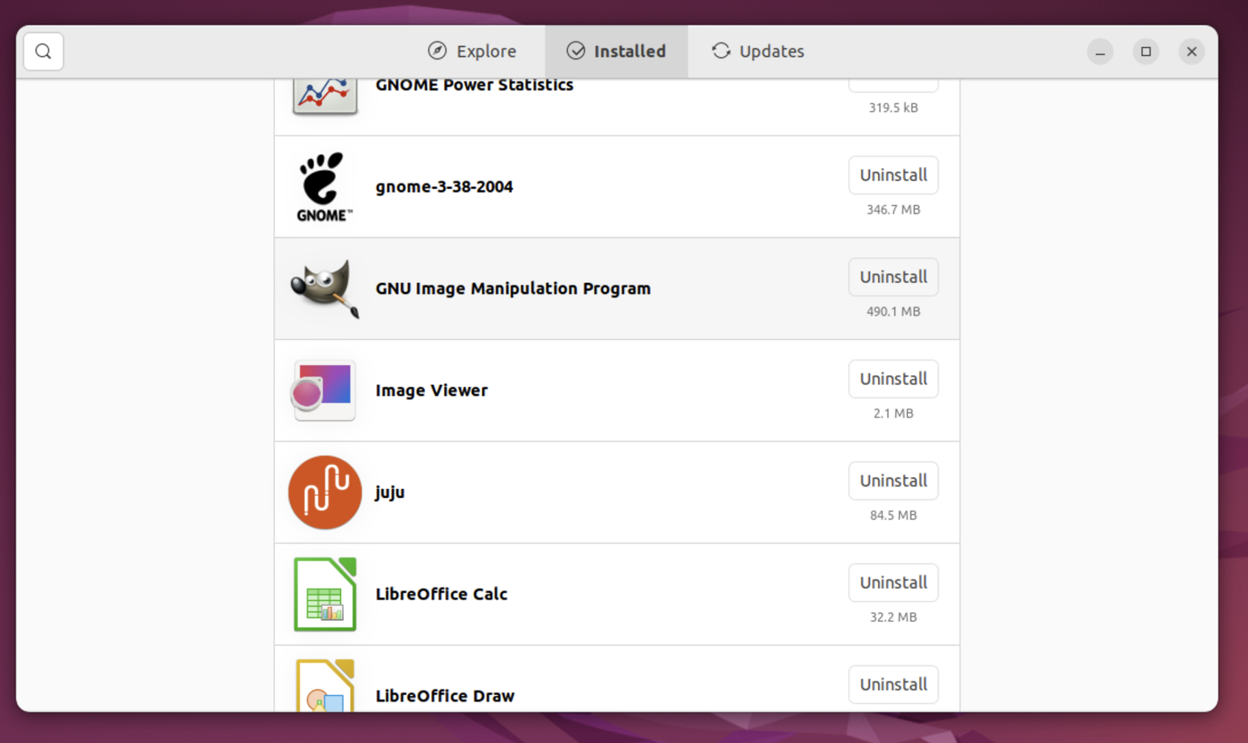Viewport: 1248px width, 743px height.
Task: Click the Image Viewer app icon
Action: click(325, 390)
